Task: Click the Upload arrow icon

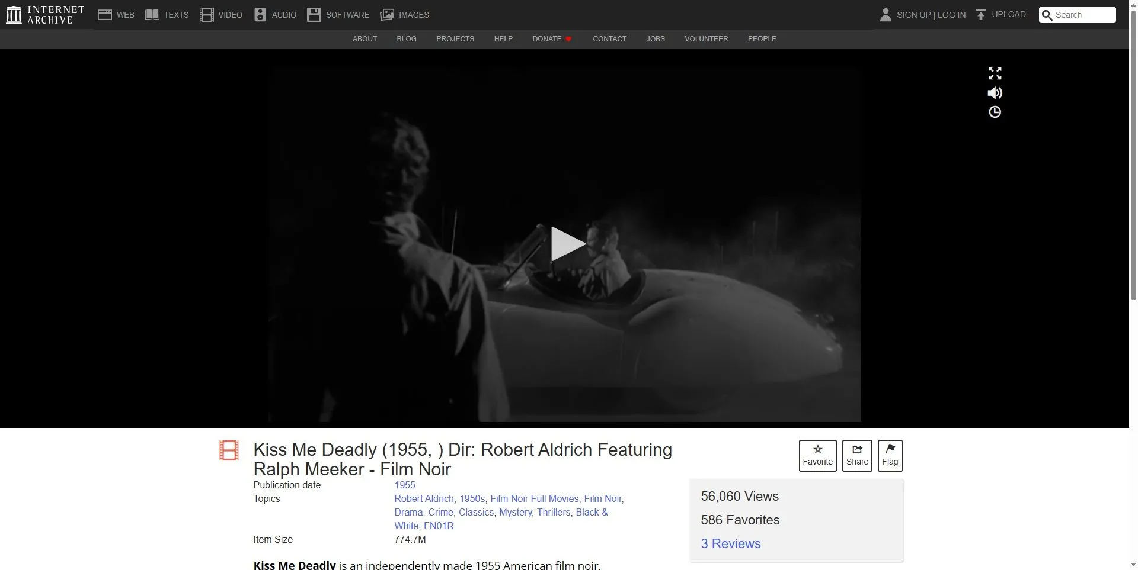Action: pyautogui.click(x=981, y=15)
